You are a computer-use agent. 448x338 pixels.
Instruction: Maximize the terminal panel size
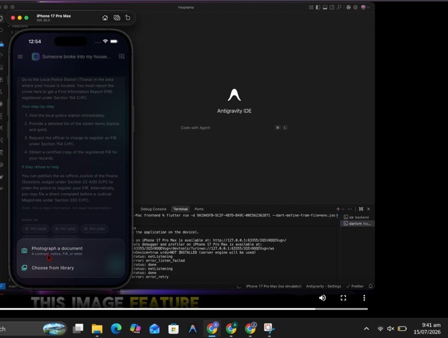pos(361,209)
